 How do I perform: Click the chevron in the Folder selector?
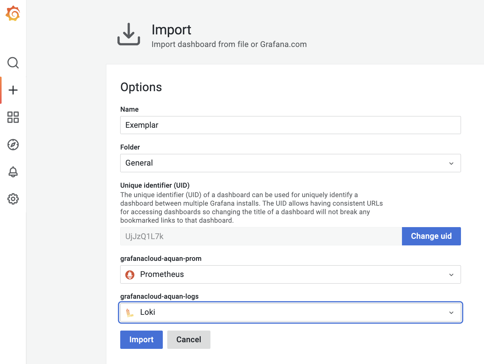pyautogui.click(x=451, y=163)
